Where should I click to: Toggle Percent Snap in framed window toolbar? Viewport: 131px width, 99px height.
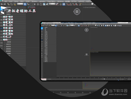85,26
